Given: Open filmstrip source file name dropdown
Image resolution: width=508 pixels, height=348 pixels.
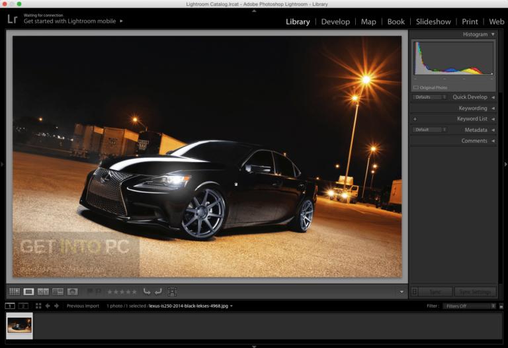Looking at the screenshot, I should (190, 306).
